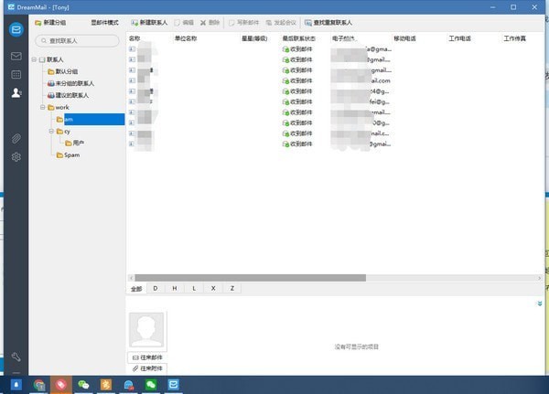Open settings gear in left sidebar
Image resolution: width=549 pixels, height=394 pixels.
(x=16, y=157)
